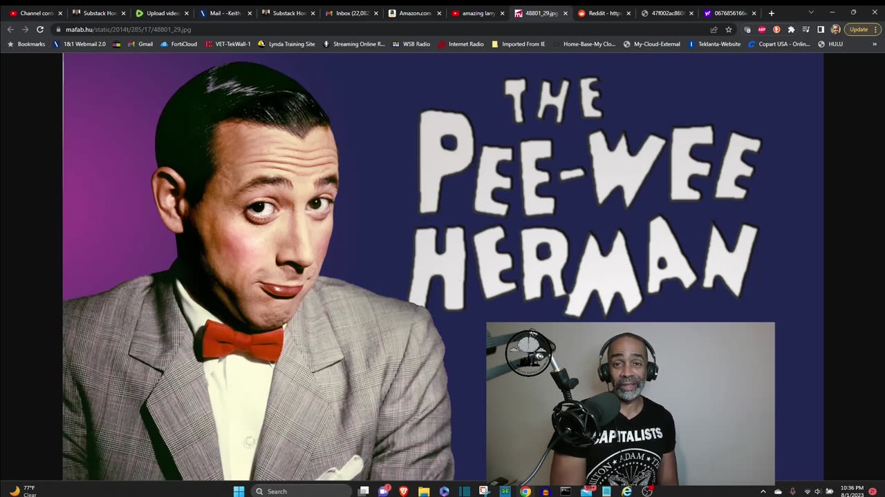
Task: Open the Extensions puzzle menu
Action: (x=791, y=30)
